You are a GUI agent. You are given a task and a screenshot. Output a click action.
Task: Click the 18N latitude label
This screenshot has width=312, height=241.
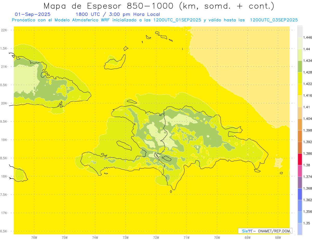pos(4,176)
